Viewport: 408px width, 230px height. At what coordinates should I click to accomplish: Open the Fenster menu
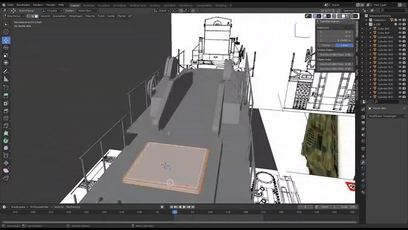point(51,5)
